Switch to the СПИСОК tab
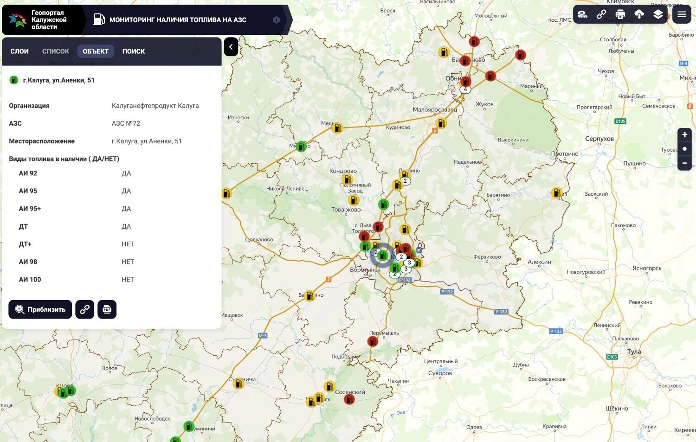 tap(56, 51)
